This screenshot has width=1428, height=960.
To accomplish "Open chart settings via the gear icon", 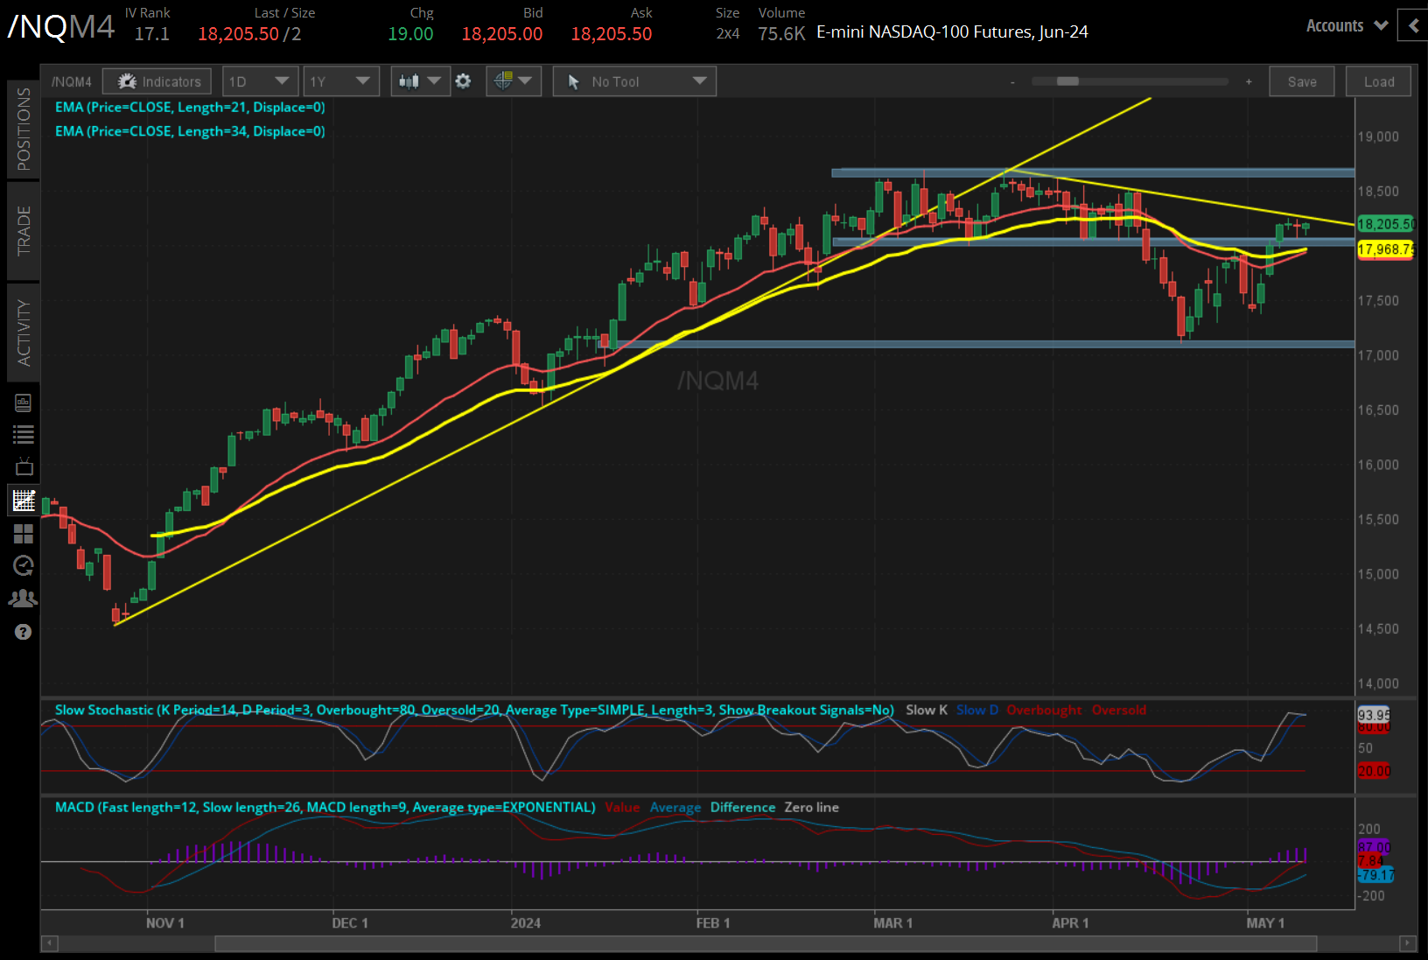I will [463, 81].
